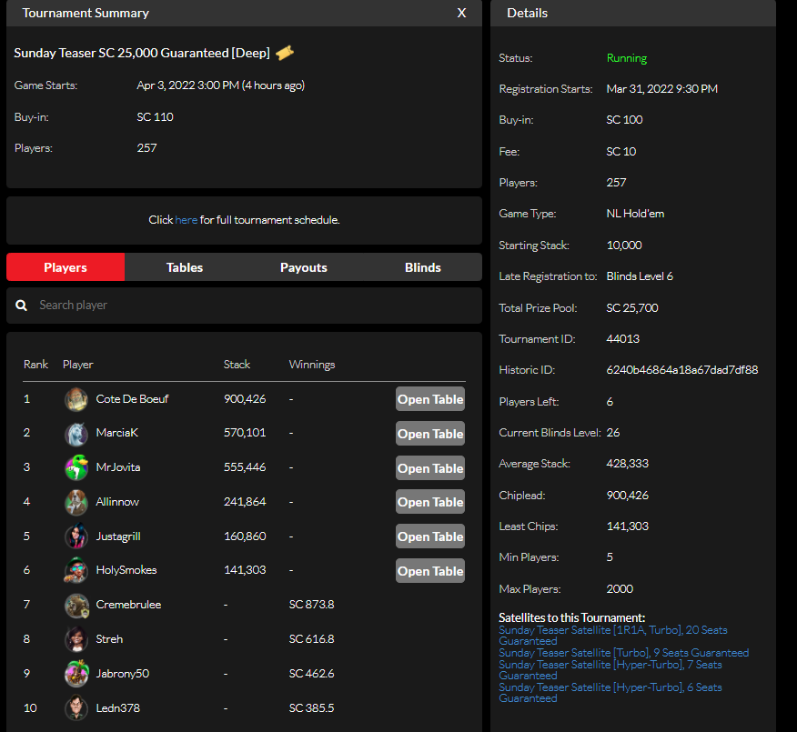Image resolution: width=797 pixels, height=732 pixels.
Task: Click Cremebrulee's avatar
Action: click(x=76, y=605)
